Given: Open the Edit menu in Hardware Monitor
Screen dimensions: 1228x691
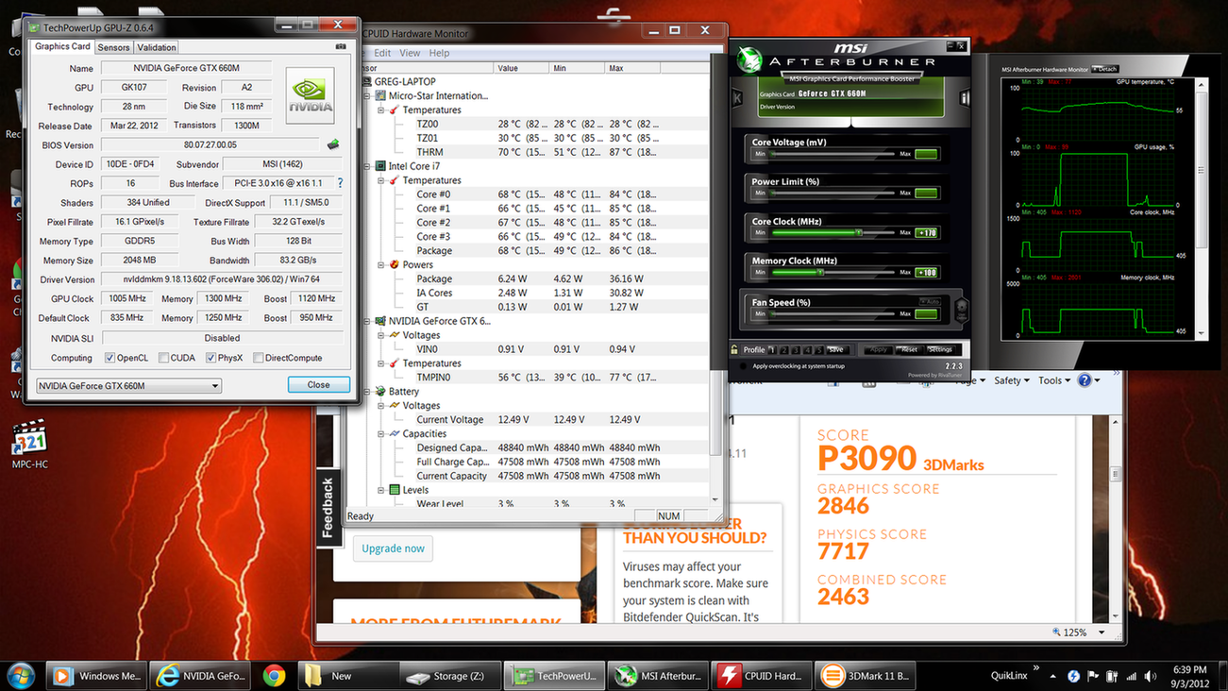Looking at the screenshot, I should click(382, 53).
